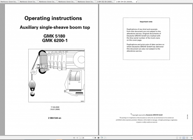Go to the first page of the document
Viewport: 193px width, 140px height.
point(74,138)
